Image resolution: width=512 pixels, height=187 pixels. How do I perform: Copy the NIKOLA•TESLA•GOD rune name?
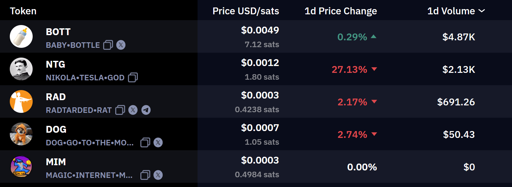point(133,77)
